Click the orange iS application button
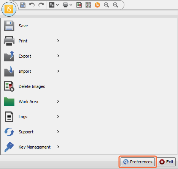The width and height of the screenshot is (178, 169). (9, 9)
